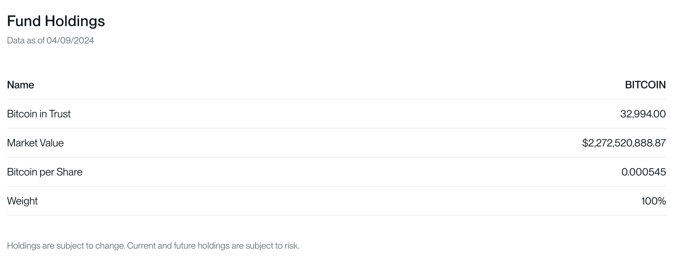Screen dimensions: 674x262
Task: Click the $2,272,520,888.87 market value figure
Action: [x=624, y=143]
